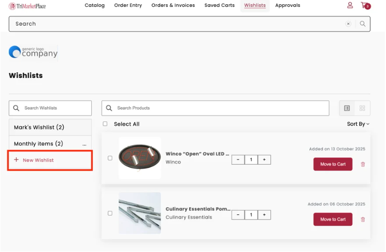
Task: Switch to grid view layout icon
Action: pos(362,108)
